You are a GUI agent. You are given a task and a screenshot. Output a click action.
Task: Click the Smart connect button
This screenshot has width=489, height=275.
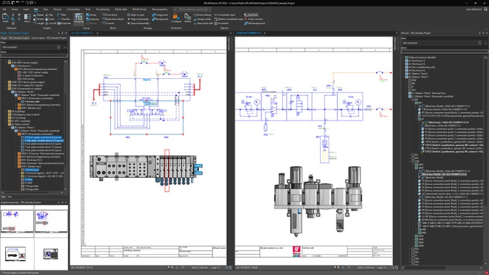(x=253, y=18)
